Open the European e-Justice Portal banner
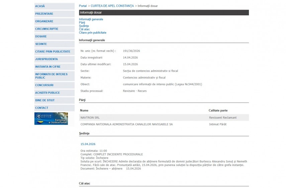286x188 pixels. click(51, 119)
